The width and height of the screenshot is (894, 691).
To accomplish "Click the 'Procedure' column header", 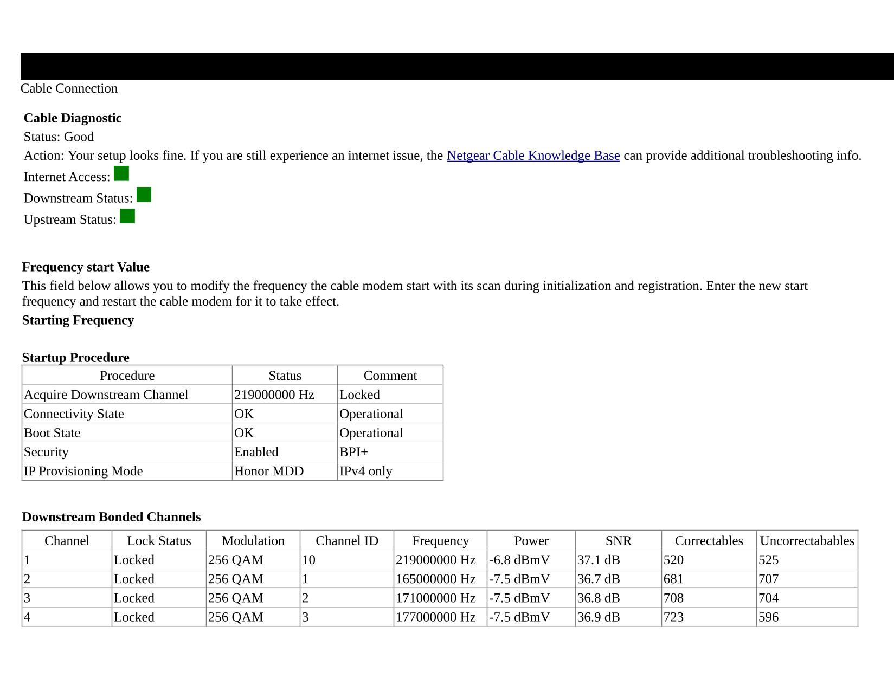I will pos(127,376).
